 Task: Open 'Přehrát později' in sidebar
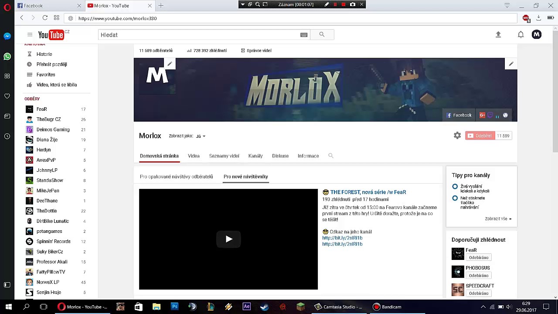click(51, 64)
